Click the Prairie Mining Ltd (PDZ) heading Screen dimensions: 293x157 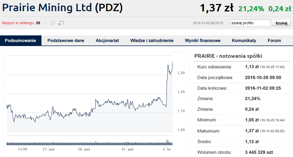coord(62,7)
